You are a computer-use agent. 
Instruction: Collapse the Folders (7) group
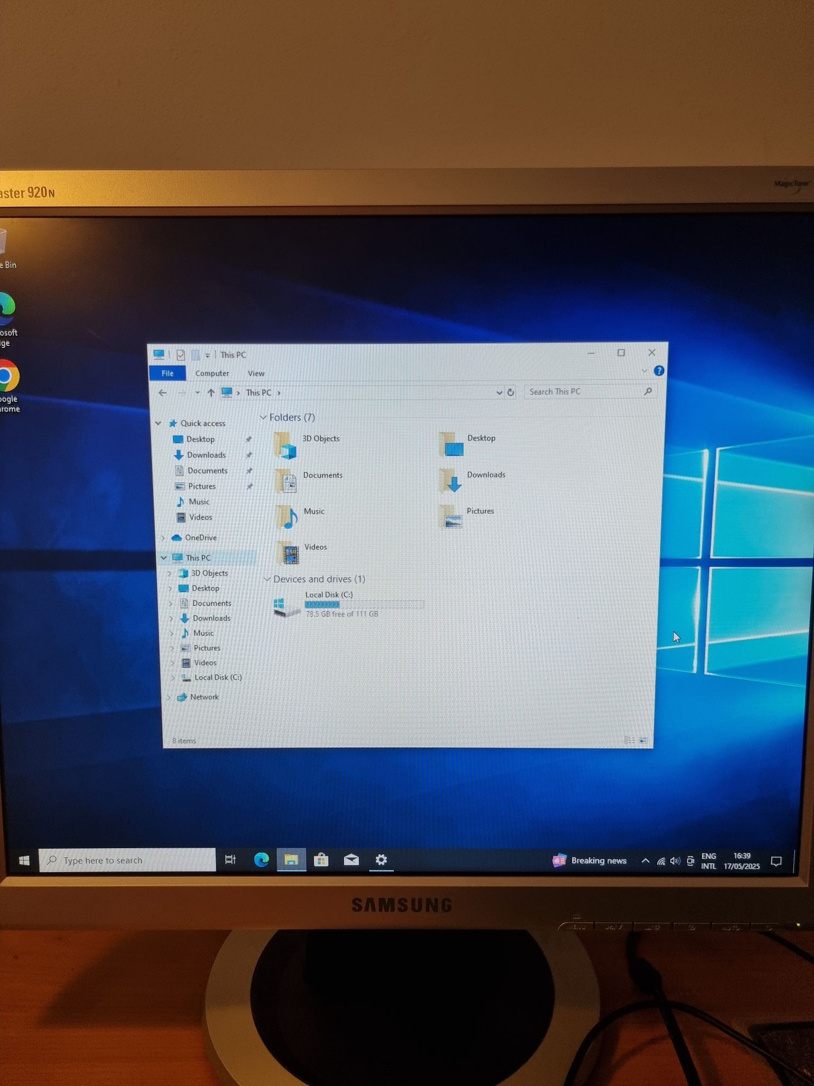point(263,417)
